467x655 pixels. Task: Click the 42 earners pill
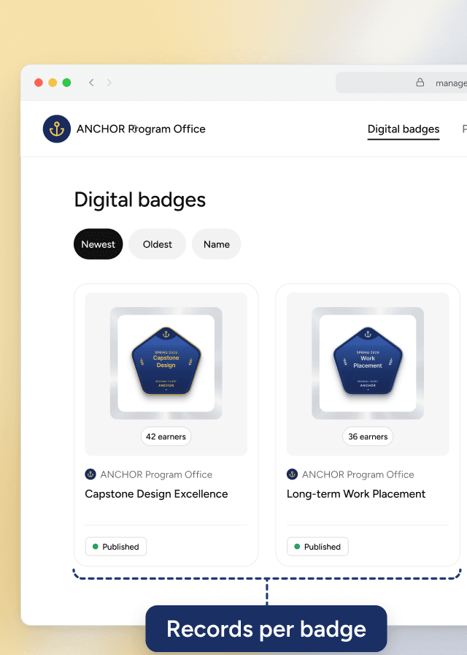[166, 436]
